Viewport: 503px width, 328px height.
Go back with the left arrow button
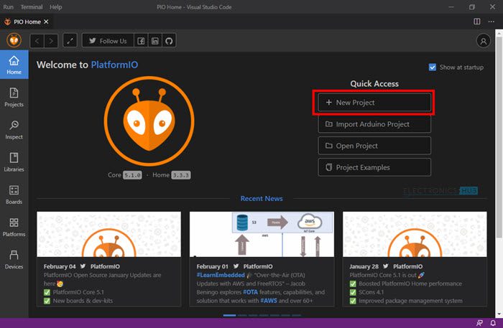[x=37, y=41]
